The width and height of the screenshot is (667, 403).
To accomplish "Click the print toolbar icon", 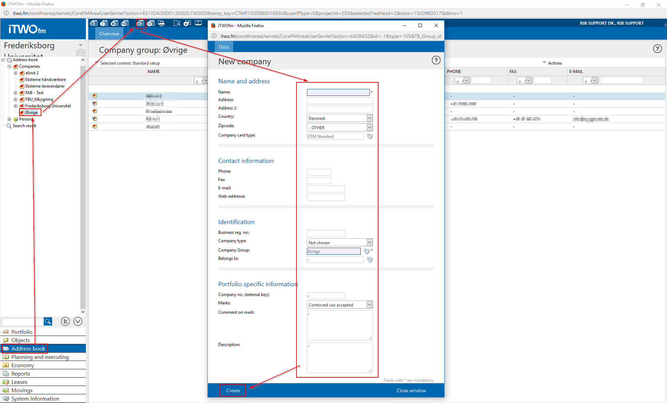I will click(x=161, y=23).
